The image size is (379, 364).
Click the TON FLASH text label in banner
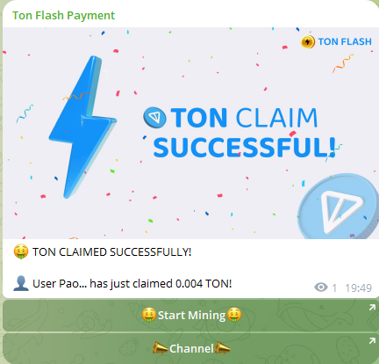click(x=345, y=41)
